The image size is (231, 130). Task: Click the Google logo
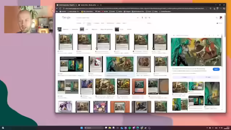pos(66,18)
